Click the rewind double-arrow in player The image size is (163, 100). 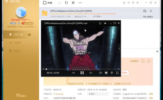tap(43, 69)
